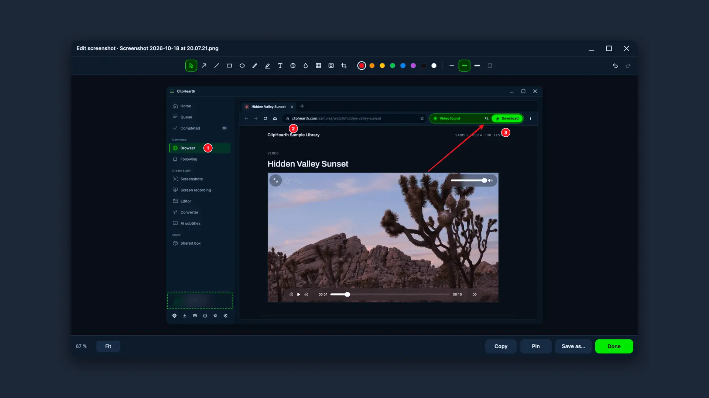Pick the yellow color swatch

click(382, 66)
